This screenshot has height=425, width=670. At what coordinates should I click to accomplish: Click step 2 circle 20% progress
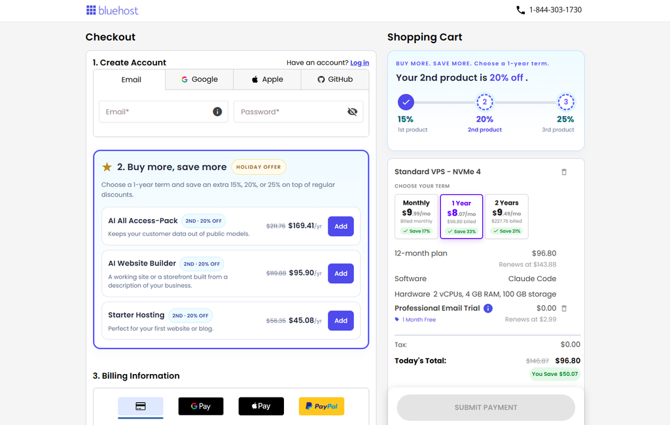485,102
